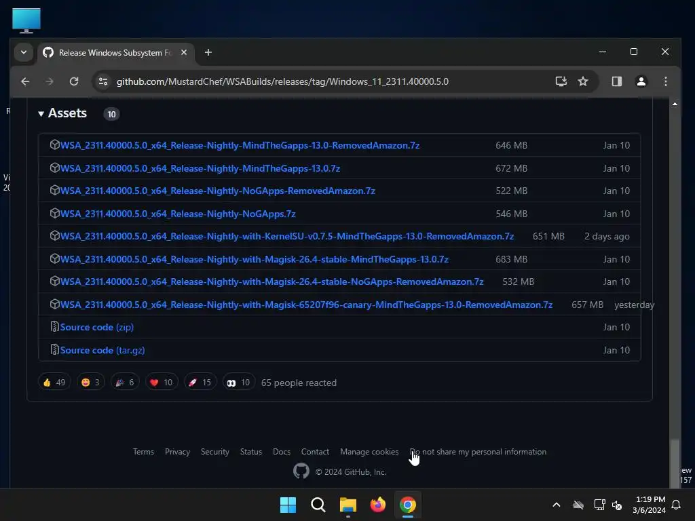
Task: Download Release-Nightly-NoGApps.7z asset
Action: pos(178,214)
